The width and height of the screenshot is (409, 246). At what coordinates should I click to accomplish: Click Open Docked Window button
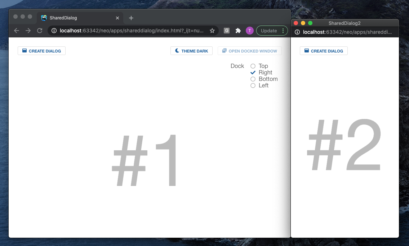point(250,51)
